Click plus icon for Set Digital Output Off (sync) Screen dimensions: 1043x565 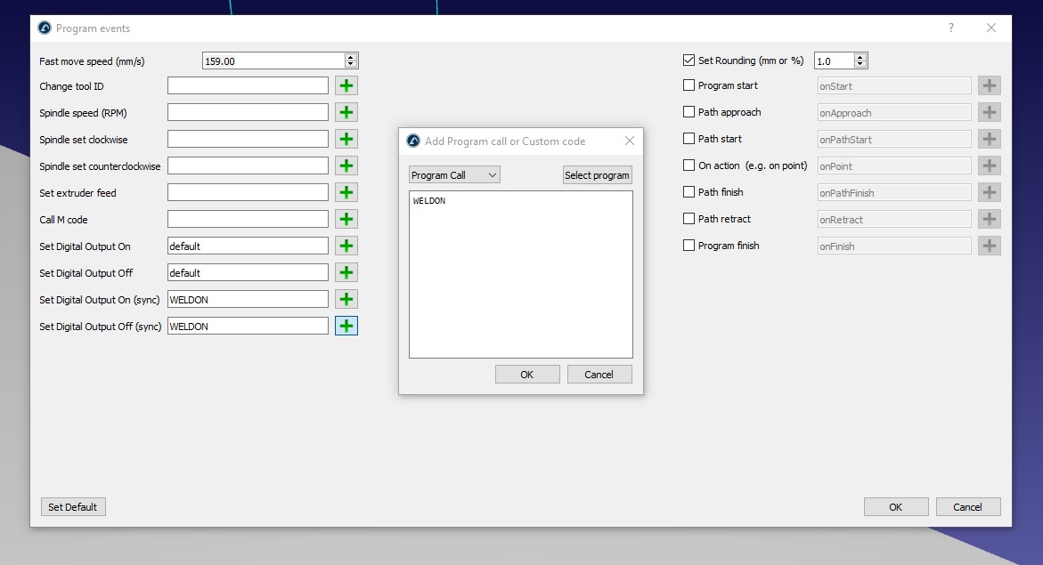point(346,326)
